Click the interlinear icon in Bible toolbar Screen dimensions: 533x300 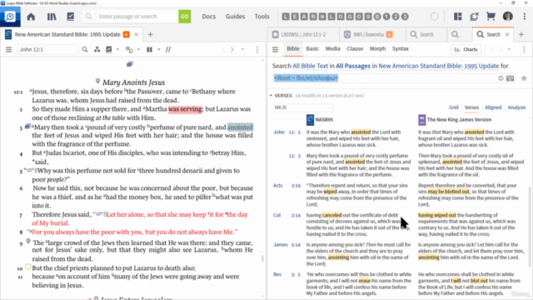[x=129, y=50]
